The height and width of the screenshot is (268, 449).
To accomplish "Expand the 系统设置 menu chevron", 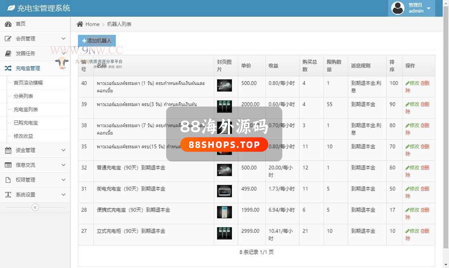I will tap(63, 195).
